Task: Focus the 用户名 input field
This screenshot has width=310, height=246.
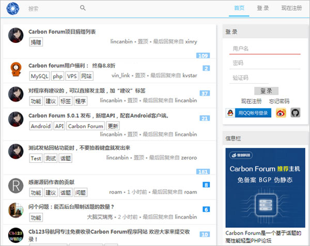Action: pos(265,49)
